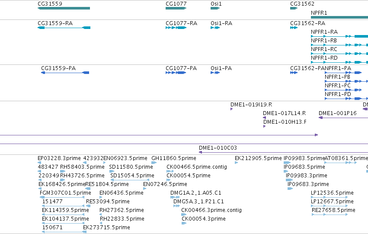368x234 pixels.
Task: Select the RH22833.5prime EST label
Action: 122,219
